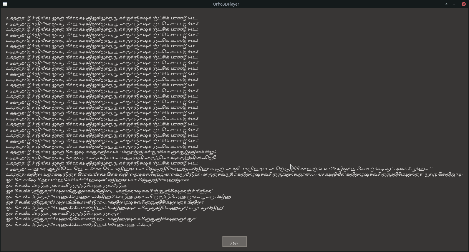This screenshot has height=252, width=469.
Task: Shade the Urho3DPlayer window using the up-triangle icon
Action: pyautogui.click(x=446, y=4)
